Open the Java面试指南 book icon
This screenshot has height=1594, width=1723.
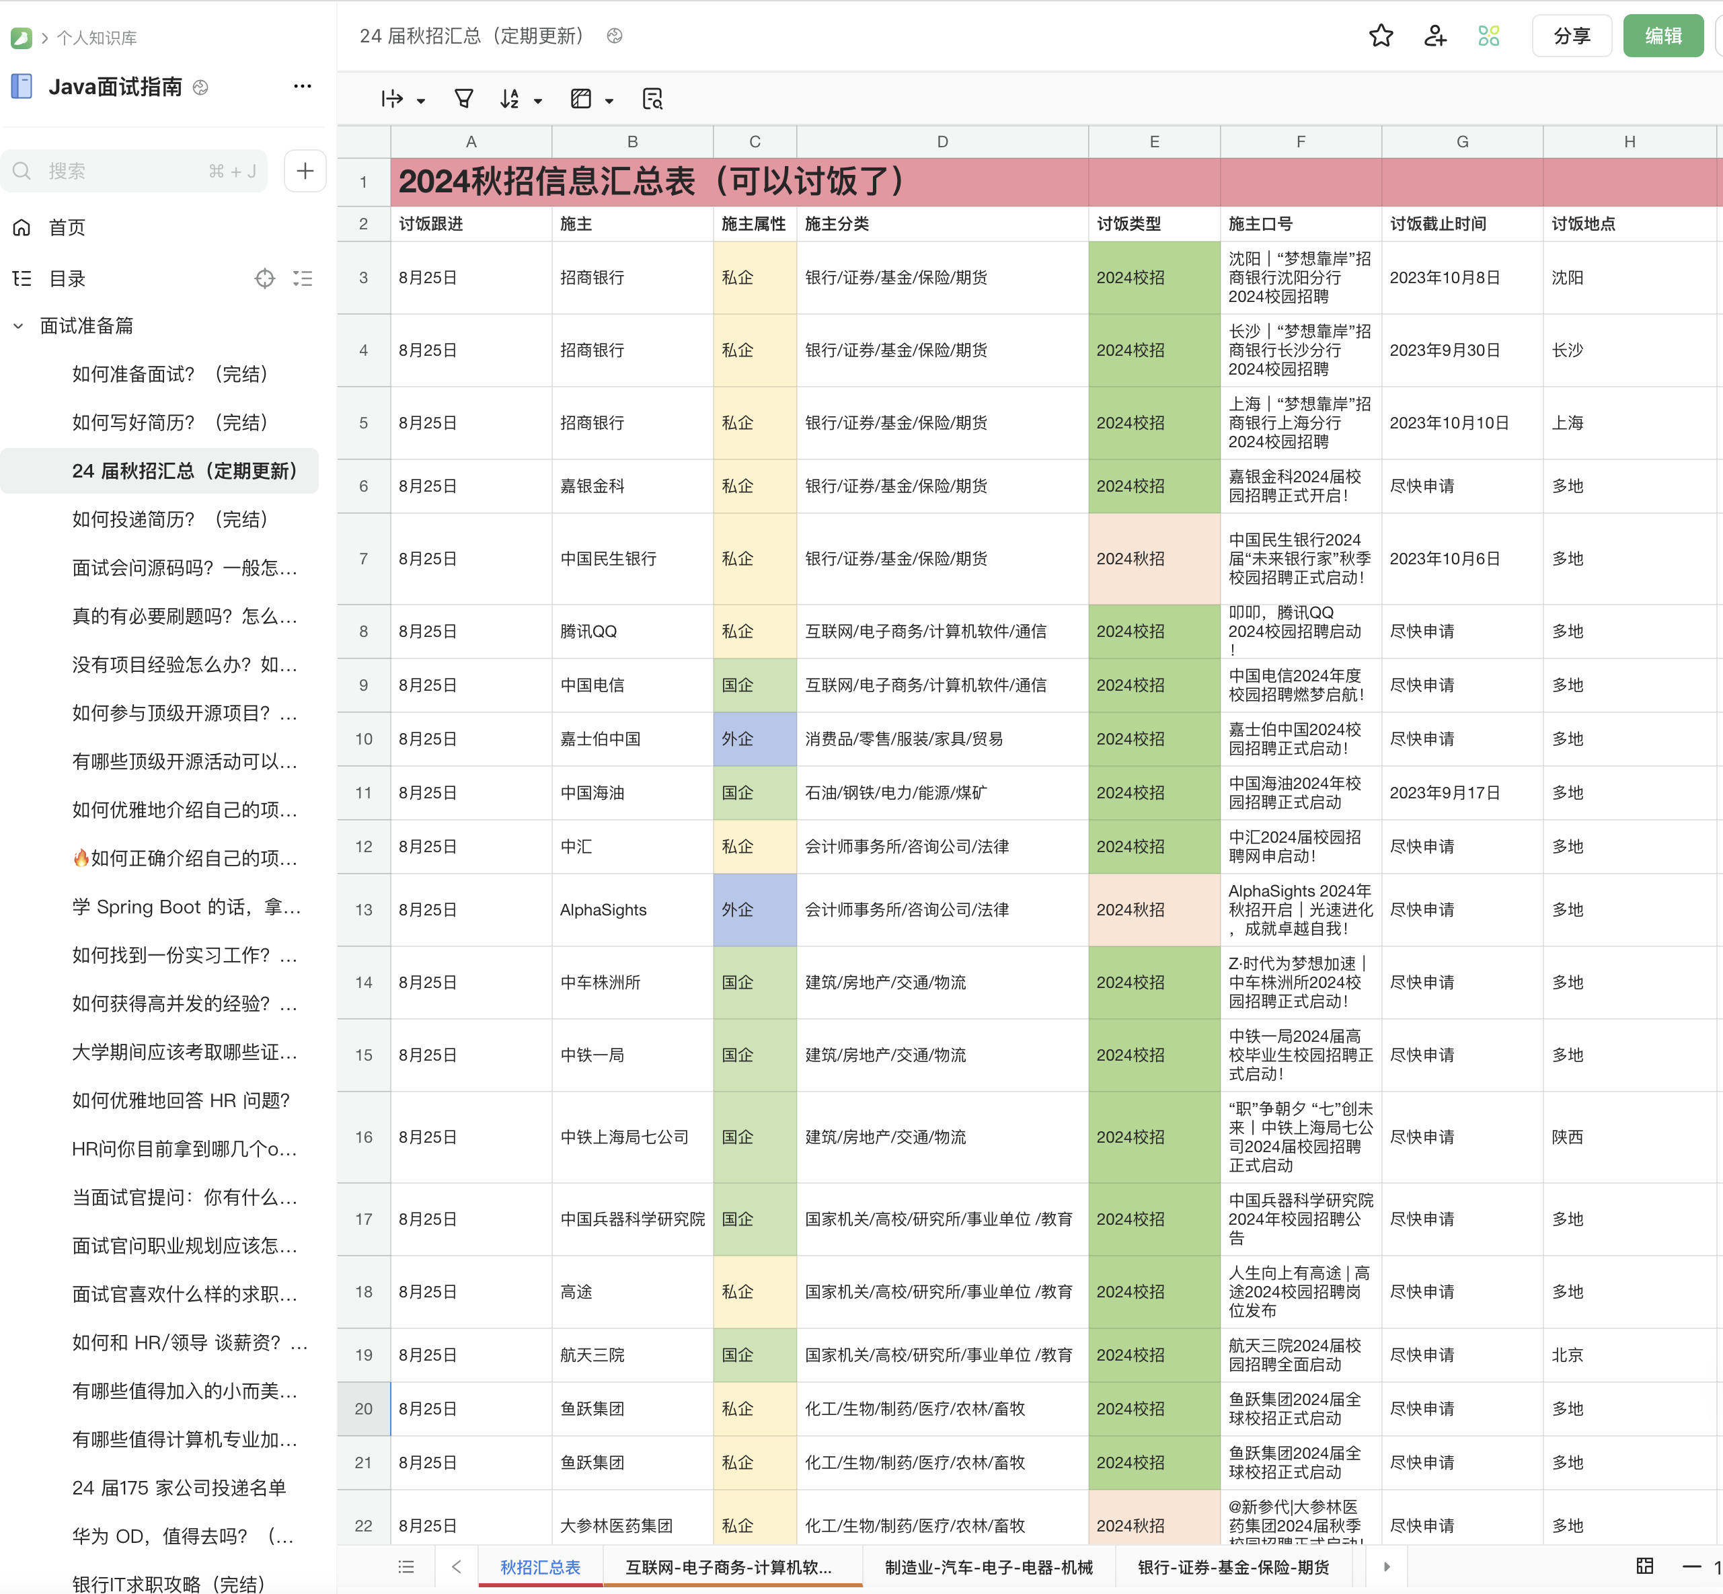tap(22, 86)
